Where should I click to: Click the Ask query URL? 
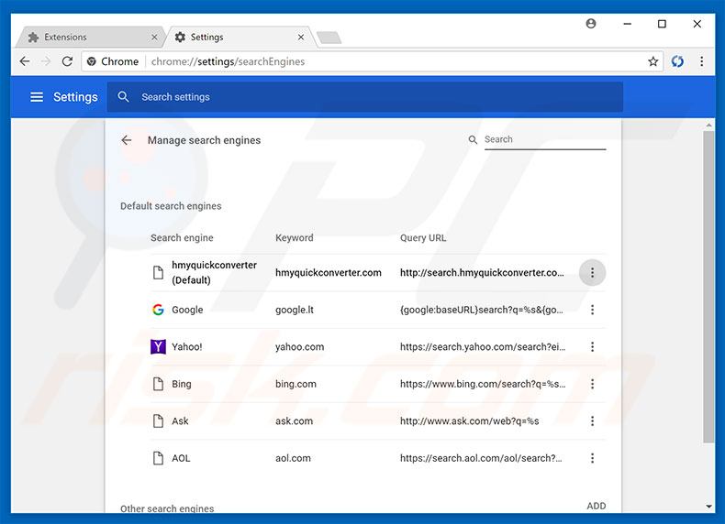pos(469,421)
